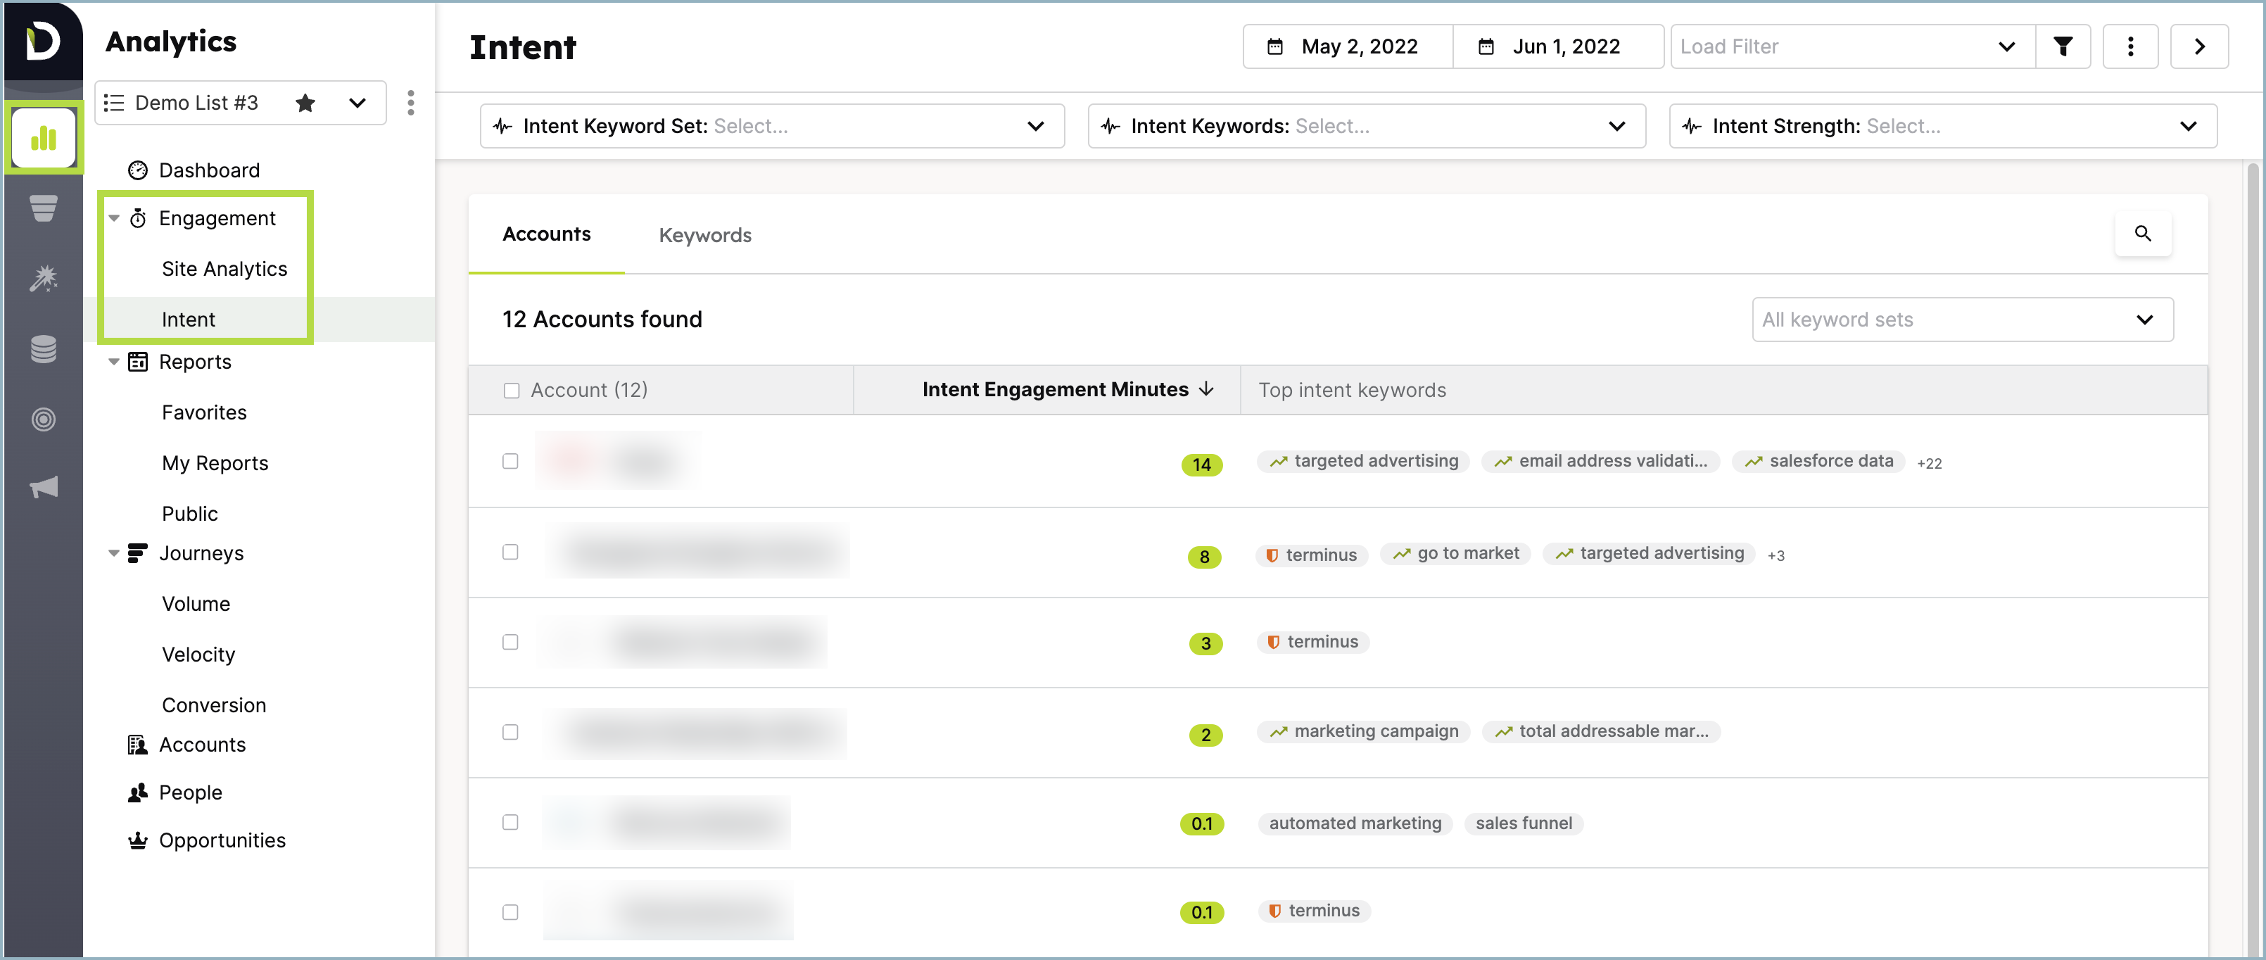The height and width of the screenshot is (960, 2266).
Task: Click the D logo at top left
Action: 42,41
